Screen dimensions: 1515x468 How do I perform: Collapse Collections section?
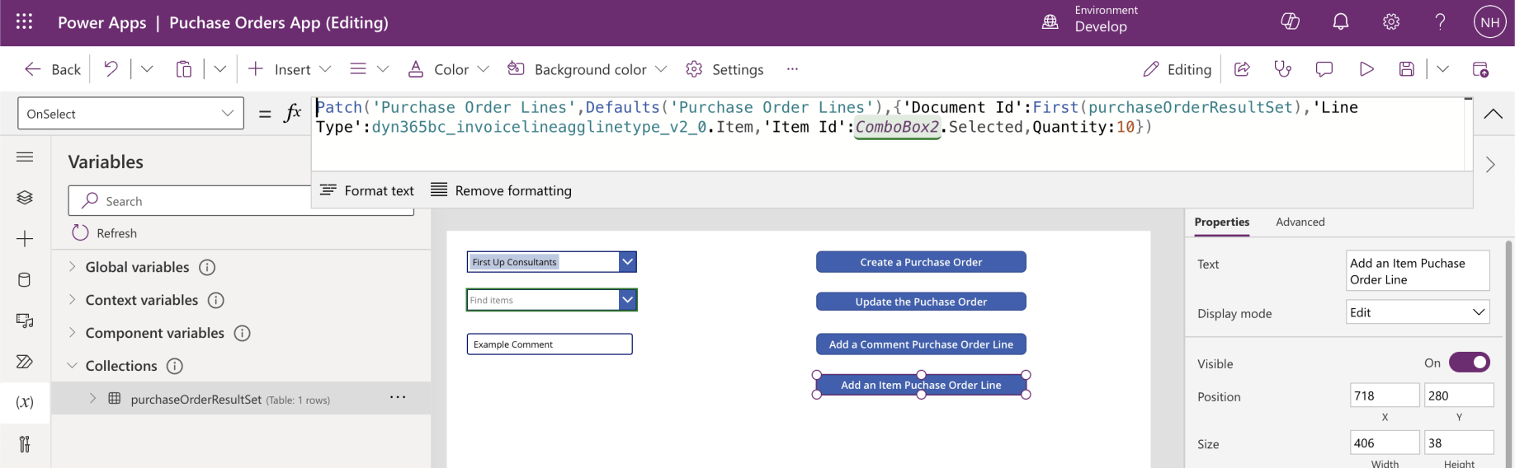[x=72, y=365]
